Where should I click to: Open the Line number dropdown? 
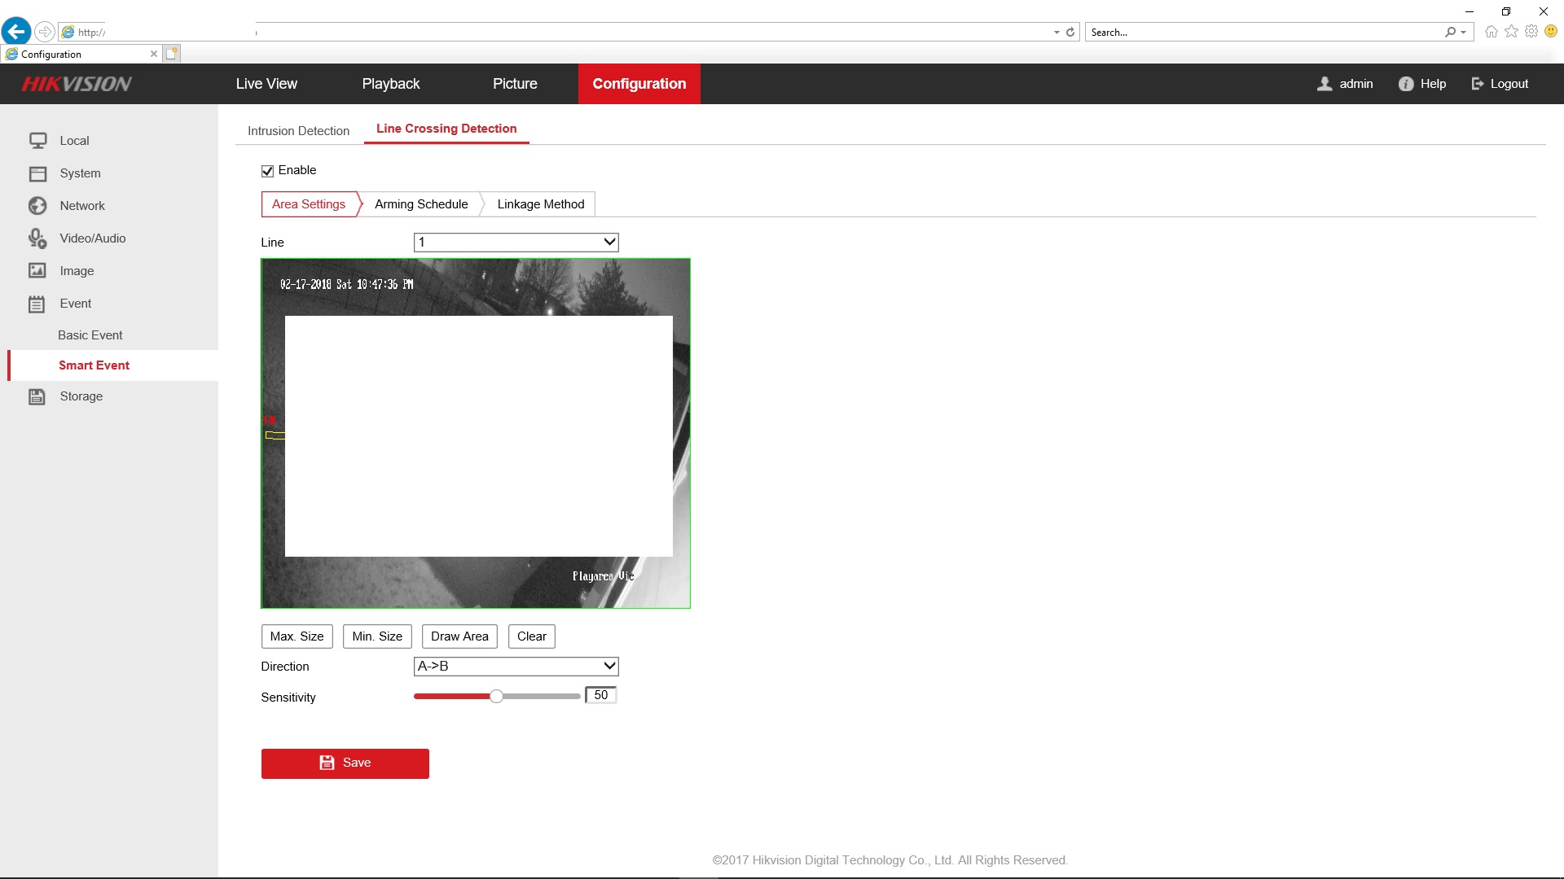click(516, 242)
